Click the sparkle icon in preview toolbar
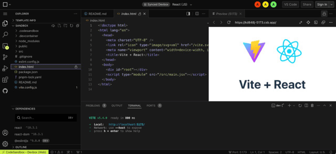This screenshot has width=336, height=154. pyautogui.click(x=301, y=22)
